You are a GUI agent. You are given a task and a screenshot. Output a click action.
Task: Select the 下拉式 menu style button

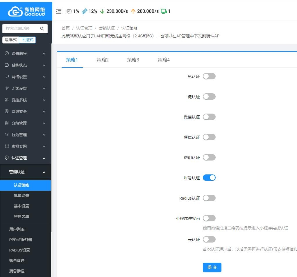point(27,40)
